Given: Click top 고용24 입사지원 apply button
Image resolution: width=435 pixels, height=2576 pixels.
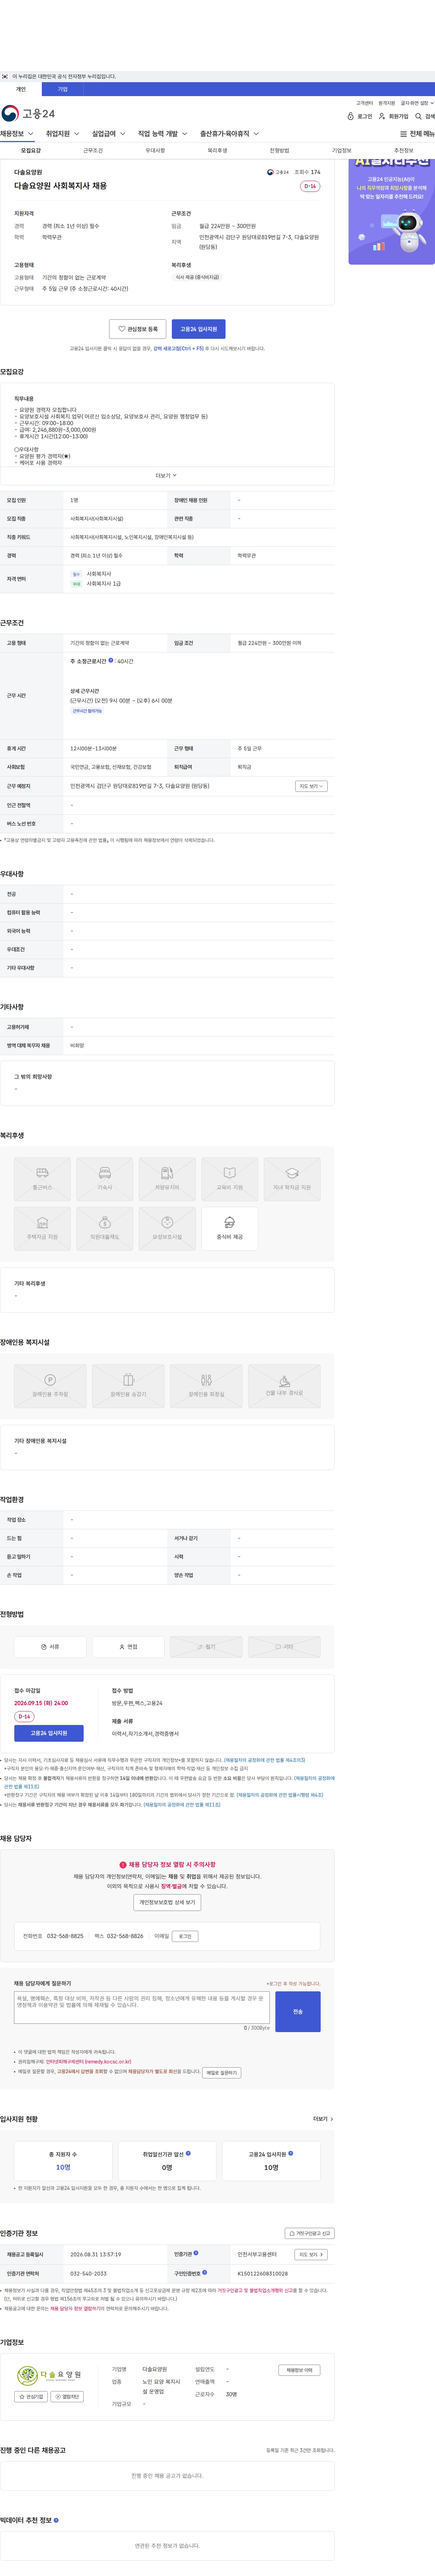Looking at the screenshot, I should (x=199, y=329).
